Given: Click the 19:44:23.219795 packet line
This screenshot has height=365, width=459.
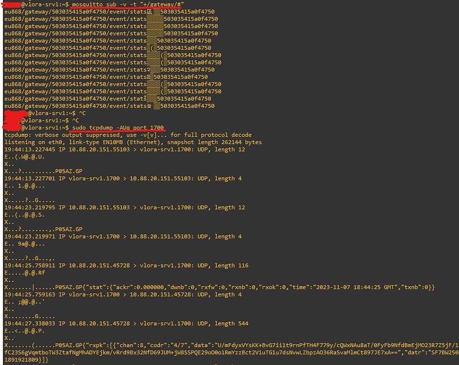Looking at the screenshot, I should click(125, 207).
